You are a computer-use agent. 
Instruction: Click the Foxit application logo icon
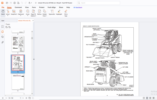(x=2, y=3)
